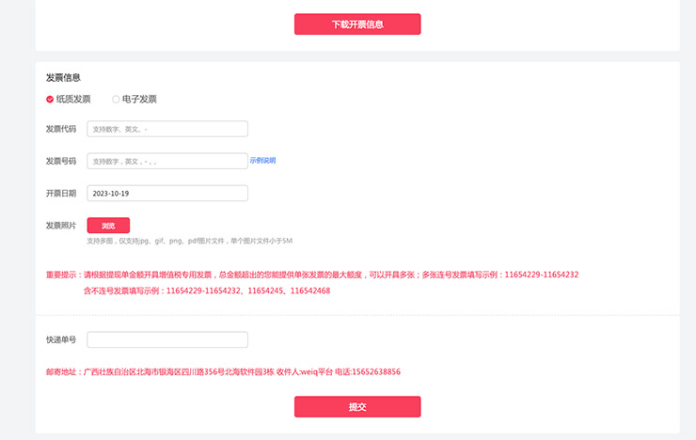The image size is (696, 440).
Task: Click the 发票信息 section heading
Action: click(x=63, y=77)
